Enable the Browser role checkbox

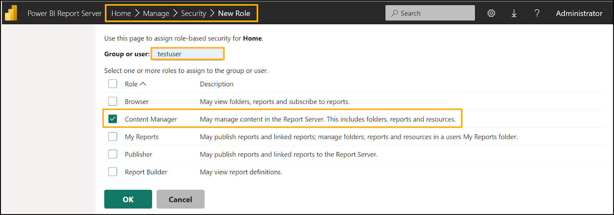pos(112,101)
